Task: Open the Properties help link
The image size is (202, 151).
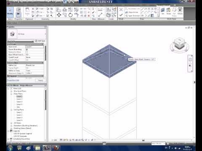Action: (13, 80)
